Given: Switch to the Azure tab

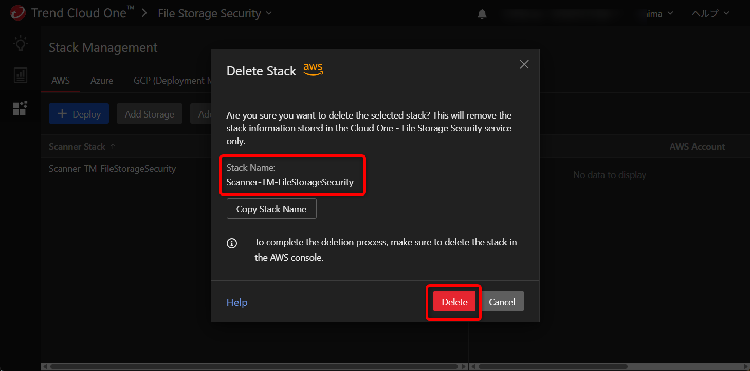Looking at the screenshot, I should tap(102, 81).
